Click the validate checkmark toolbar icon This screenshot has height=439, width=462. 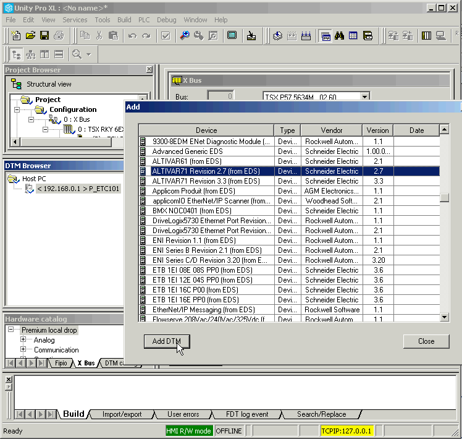point(166,36)
